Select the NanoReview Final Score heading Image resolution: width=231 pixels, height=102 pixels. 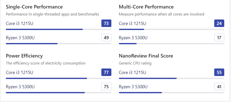click(x=146, y=56)
